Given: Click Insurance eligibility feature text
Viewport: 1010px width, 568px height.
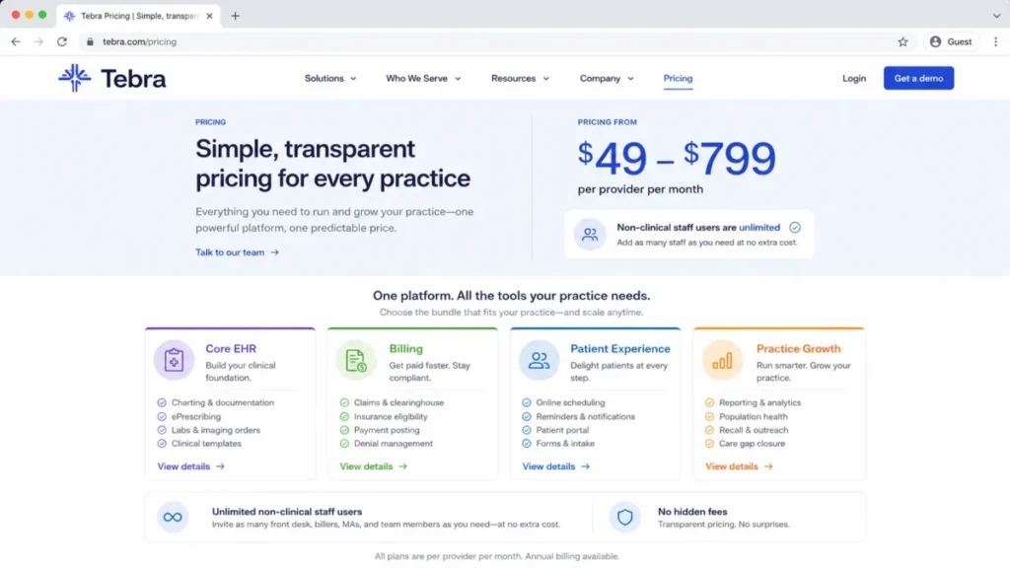Looking at the screenshot, I should [x=391, y=417].
